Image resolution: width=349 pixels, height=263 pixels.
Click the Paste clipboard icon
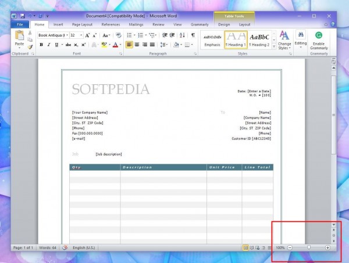(x=19, y=35)
